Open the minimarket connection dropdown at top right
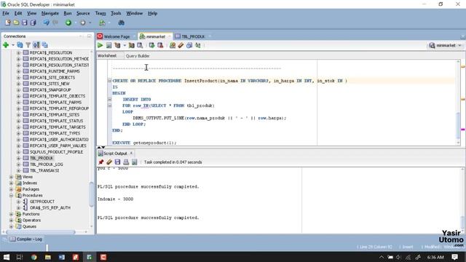The height and width of the screenshot is (262, 466). pos(445,45)
